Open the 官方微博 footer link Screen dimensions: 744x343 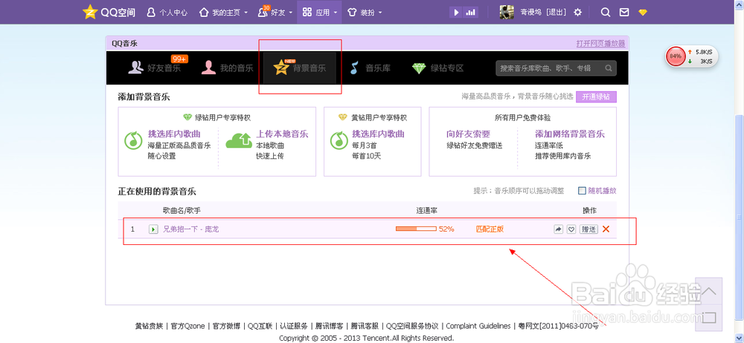227,326
